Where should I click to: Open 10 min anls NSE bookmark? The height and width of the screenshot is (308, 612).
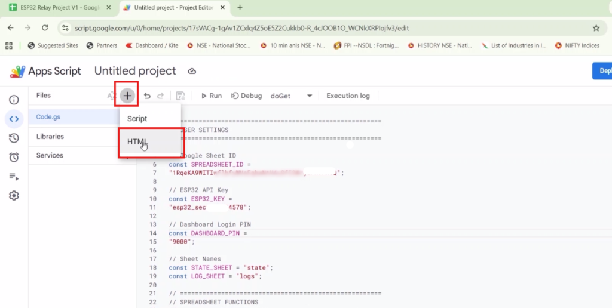coord(293,45)
